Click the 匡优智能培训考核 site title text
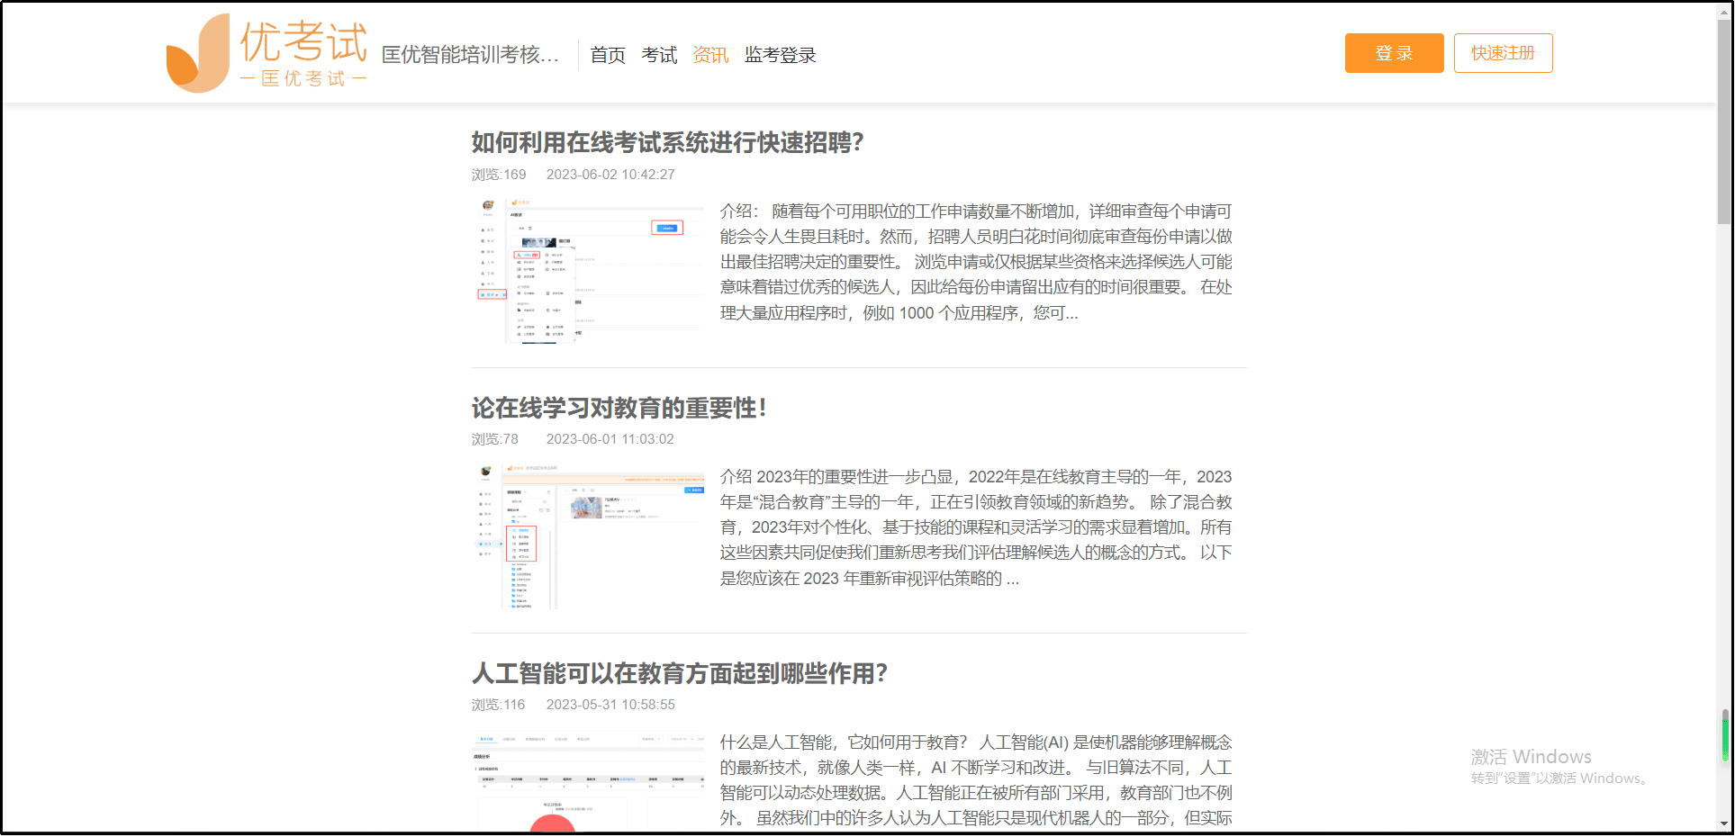This screenshot has height=837, width=1735. pyautogui.click(x=470, y=55)
